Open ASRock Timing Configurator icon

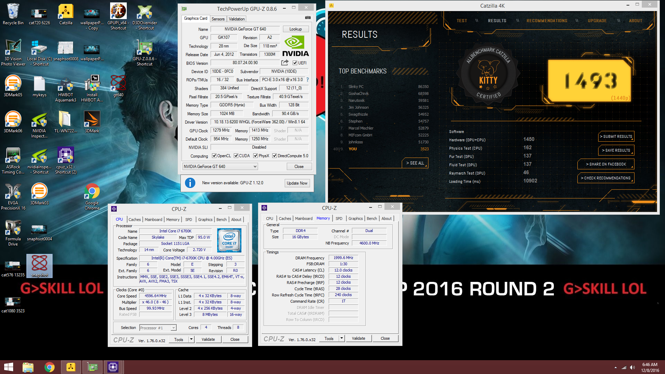[x=13, y=161]
